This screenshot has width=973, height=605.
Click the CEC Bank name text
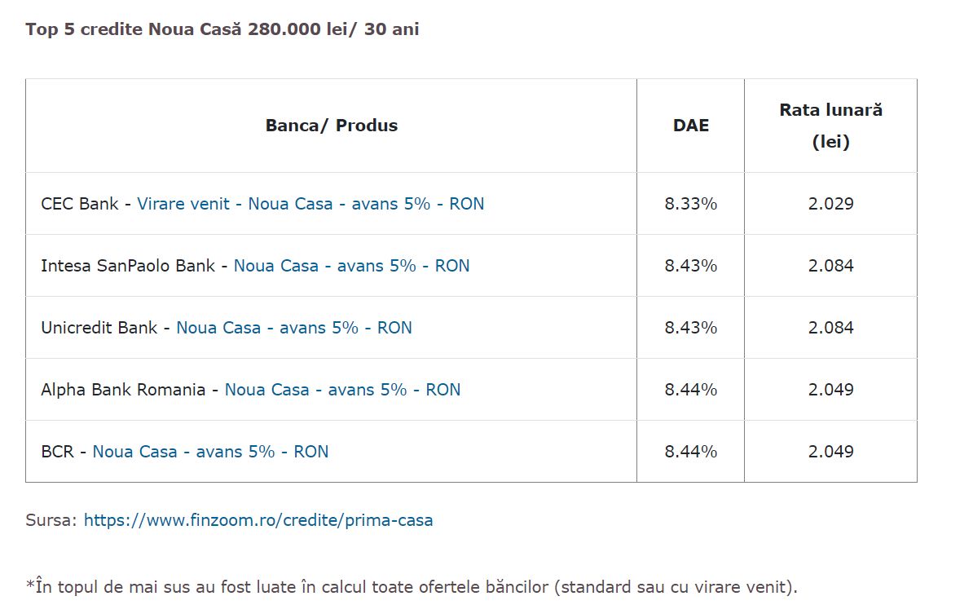coord(79,204)
